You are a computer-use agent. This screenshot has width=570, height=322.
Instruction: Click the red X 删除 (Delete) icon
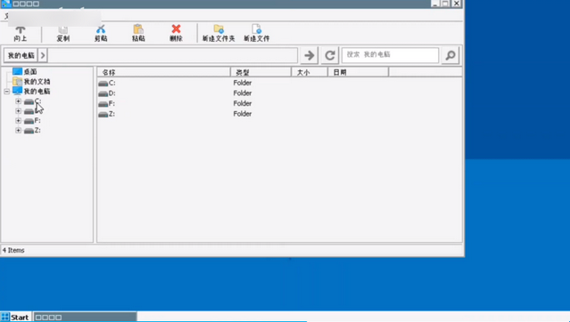pos(176,29)
